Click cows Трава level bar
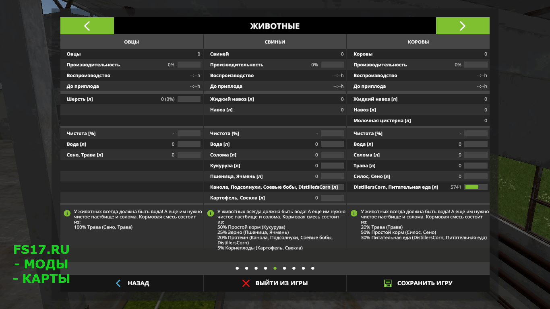550x309 pixels. point(476,166)
